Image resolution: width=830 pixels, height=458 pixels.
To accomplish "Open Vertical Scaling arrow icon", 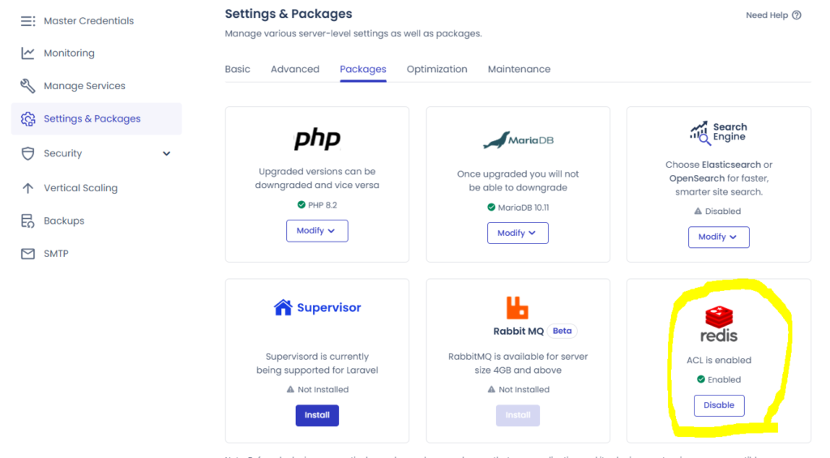I will [28, 188].
